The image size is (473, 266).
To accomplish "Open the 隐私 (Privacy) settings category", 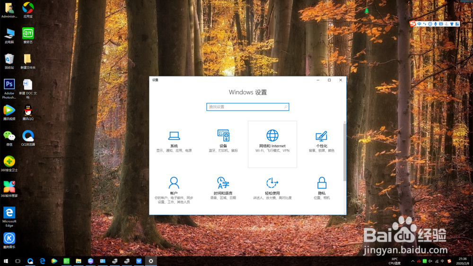I will [x=321, y=192].
